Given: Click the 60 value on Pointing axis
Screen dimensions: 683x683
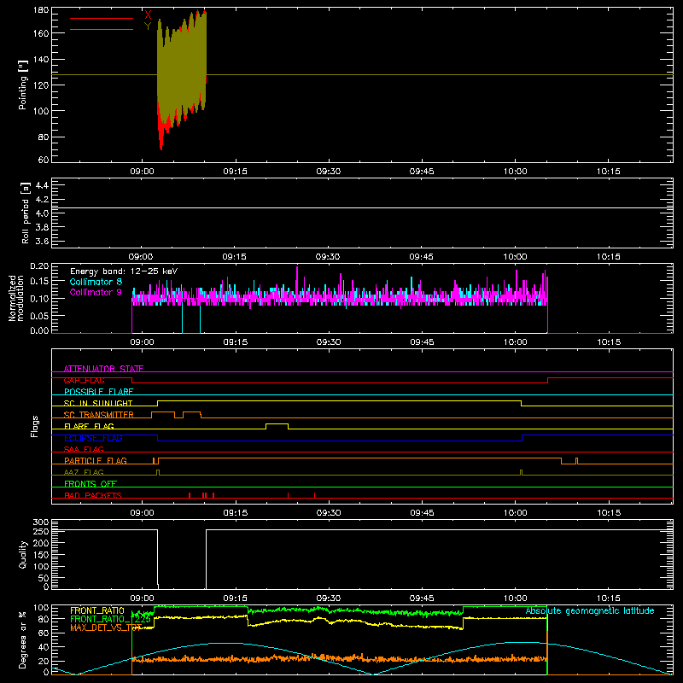Looking at the screenshot, I should [x=44, y=160].
